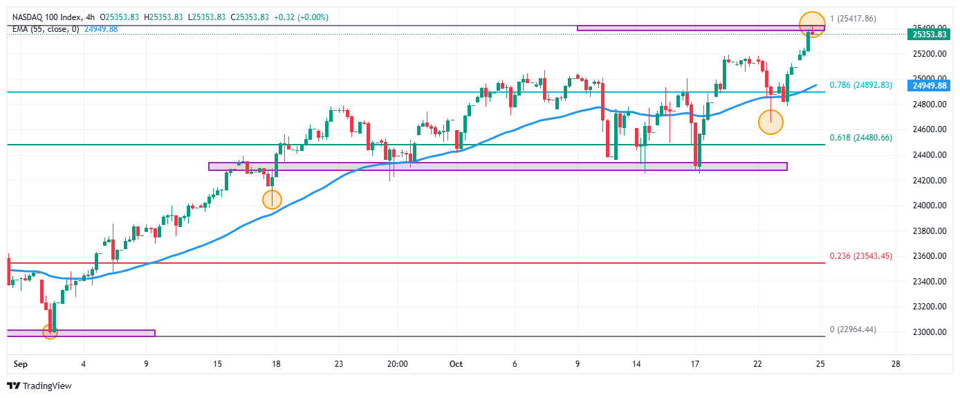
Task: Select the current price tag 25353.83
Action: pos(929,34)
